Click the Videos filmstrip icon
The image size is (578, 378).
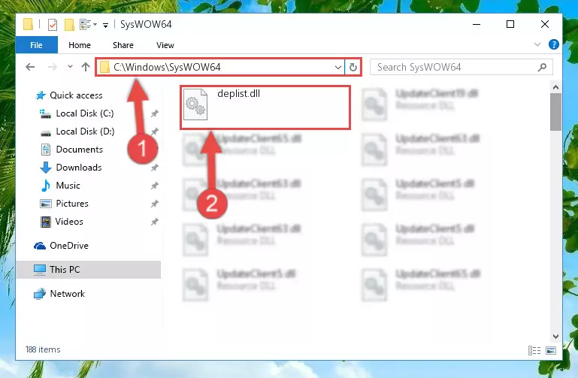tap(46, 222)
